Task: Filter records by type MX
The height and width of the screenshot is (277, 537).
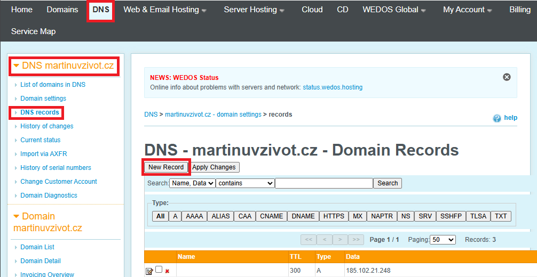Action: (x=358, y=216)
